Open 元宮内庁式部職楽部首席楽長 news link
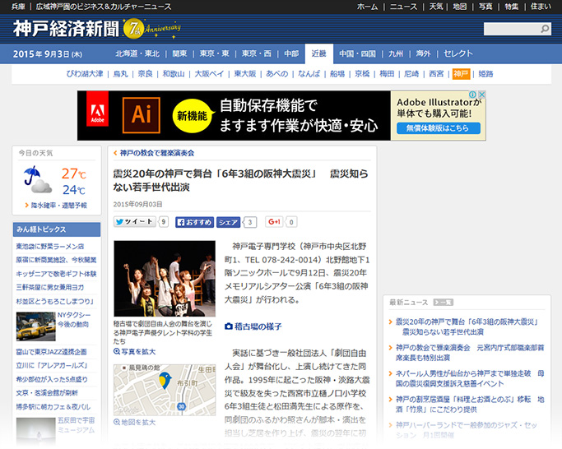 [x=470, y=353]
